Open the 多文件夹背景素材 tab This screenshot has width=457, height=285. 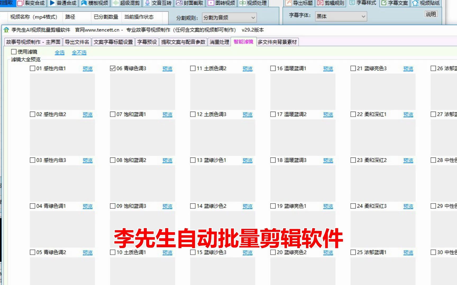277,42
